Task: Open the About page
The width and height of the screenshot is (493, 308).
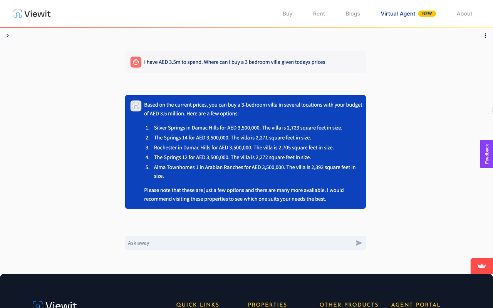Action: [x=464, y=14]
